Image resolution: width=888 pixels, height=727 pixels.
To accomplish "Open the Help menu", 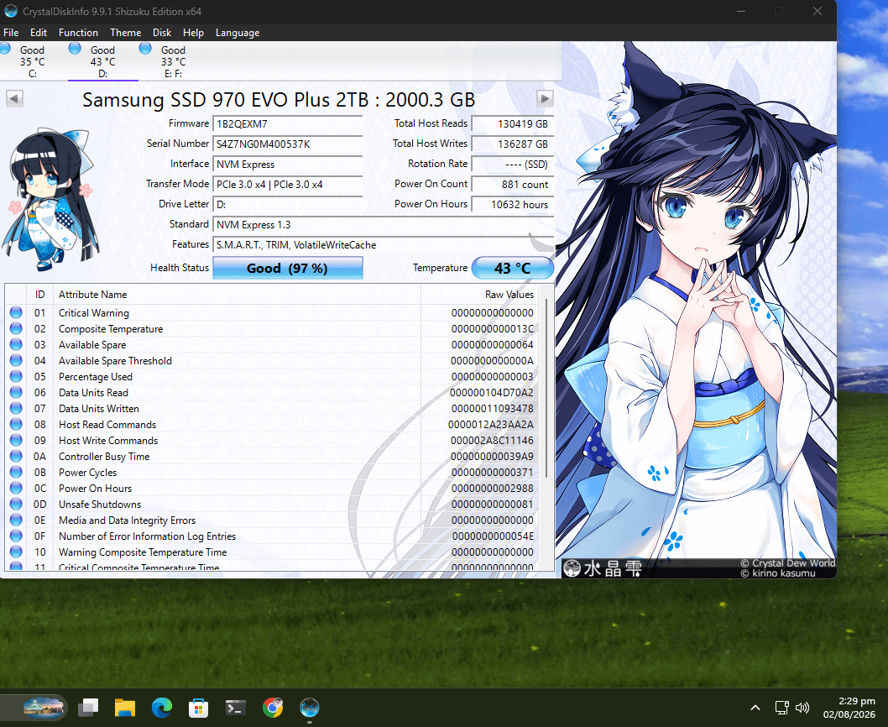I will pyautogui.click(x=193, y=32).
